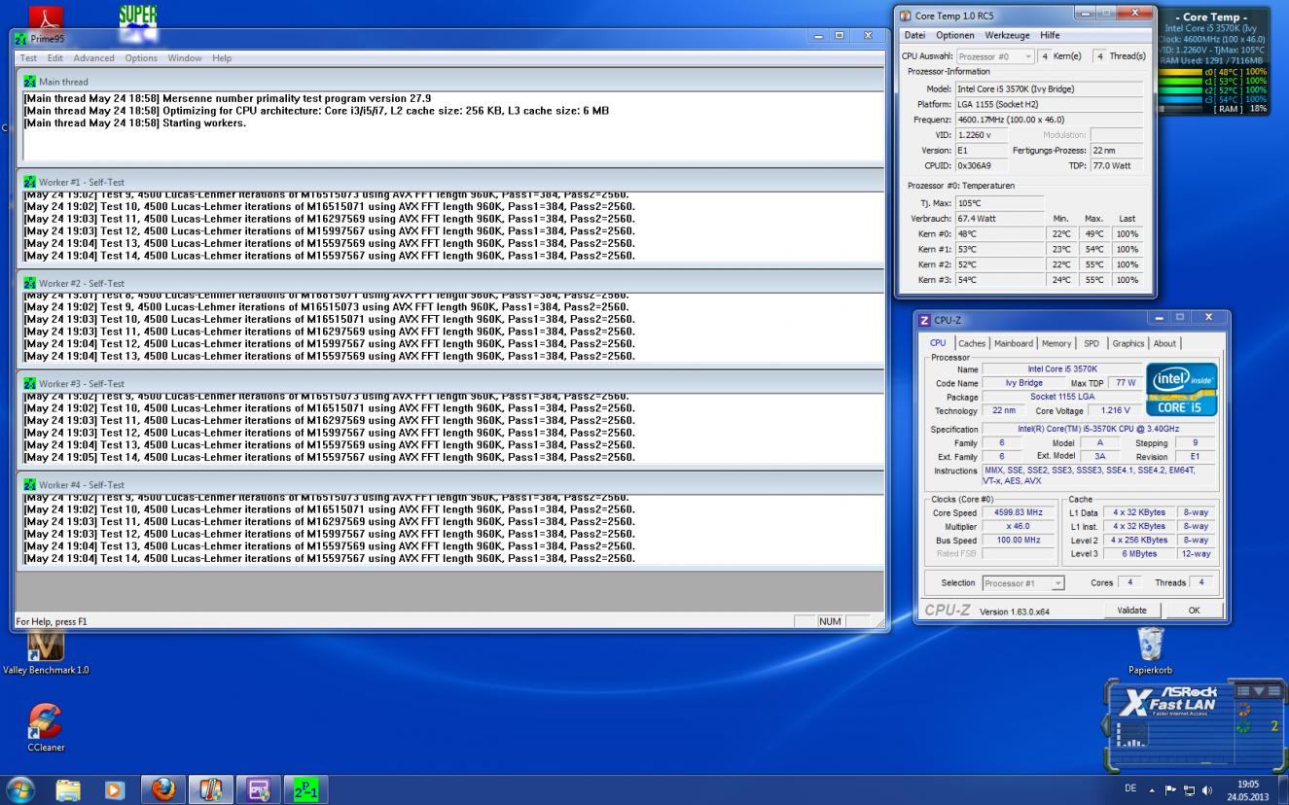This screenshot has height=805, width=1289.
Task: Click the Prime95 title bar icon
Action: click(x=21, y=39)
